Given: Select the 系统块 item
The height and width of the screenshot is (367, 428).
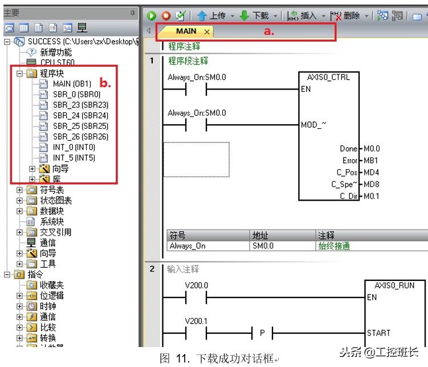Looking at the screenshot, I should pos(52,222).
